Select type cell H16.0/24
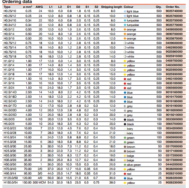This screenshot has width=189, height=188. click(10, 137)
